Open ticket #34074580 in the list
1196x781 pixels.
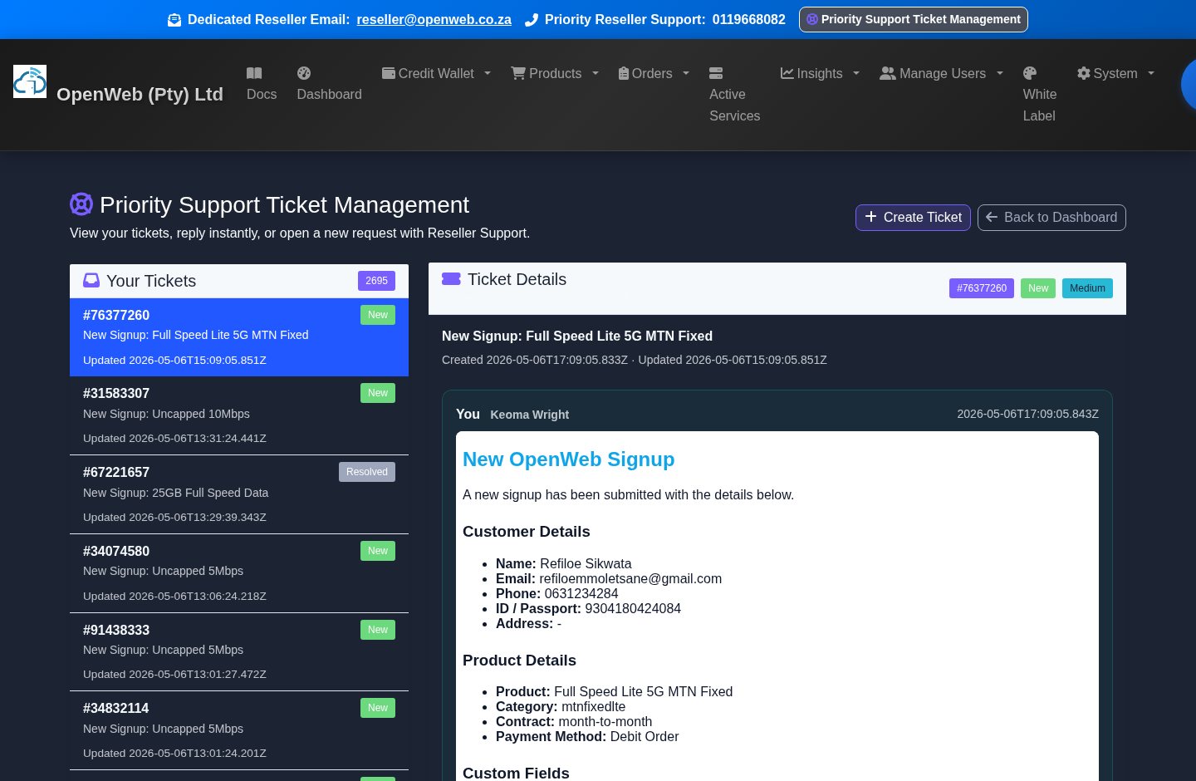[x=239, y=573]
